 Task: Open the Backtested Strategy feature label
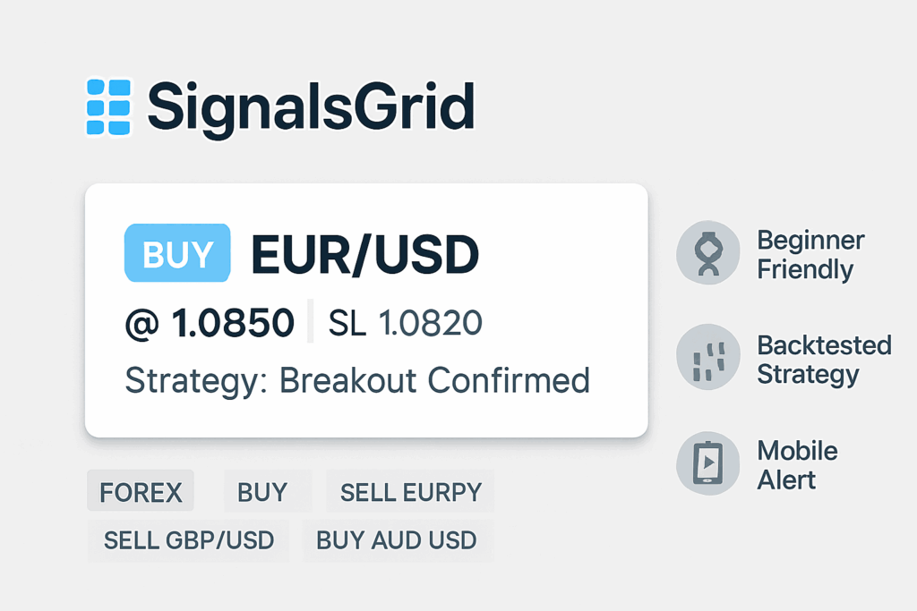click(x=824, y=359)
